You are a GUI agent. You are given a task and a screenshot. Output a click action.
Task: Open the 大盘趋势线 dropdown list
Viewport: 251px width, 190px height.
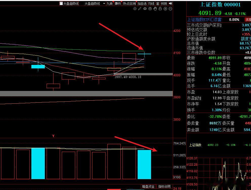(x=104, y=3)
